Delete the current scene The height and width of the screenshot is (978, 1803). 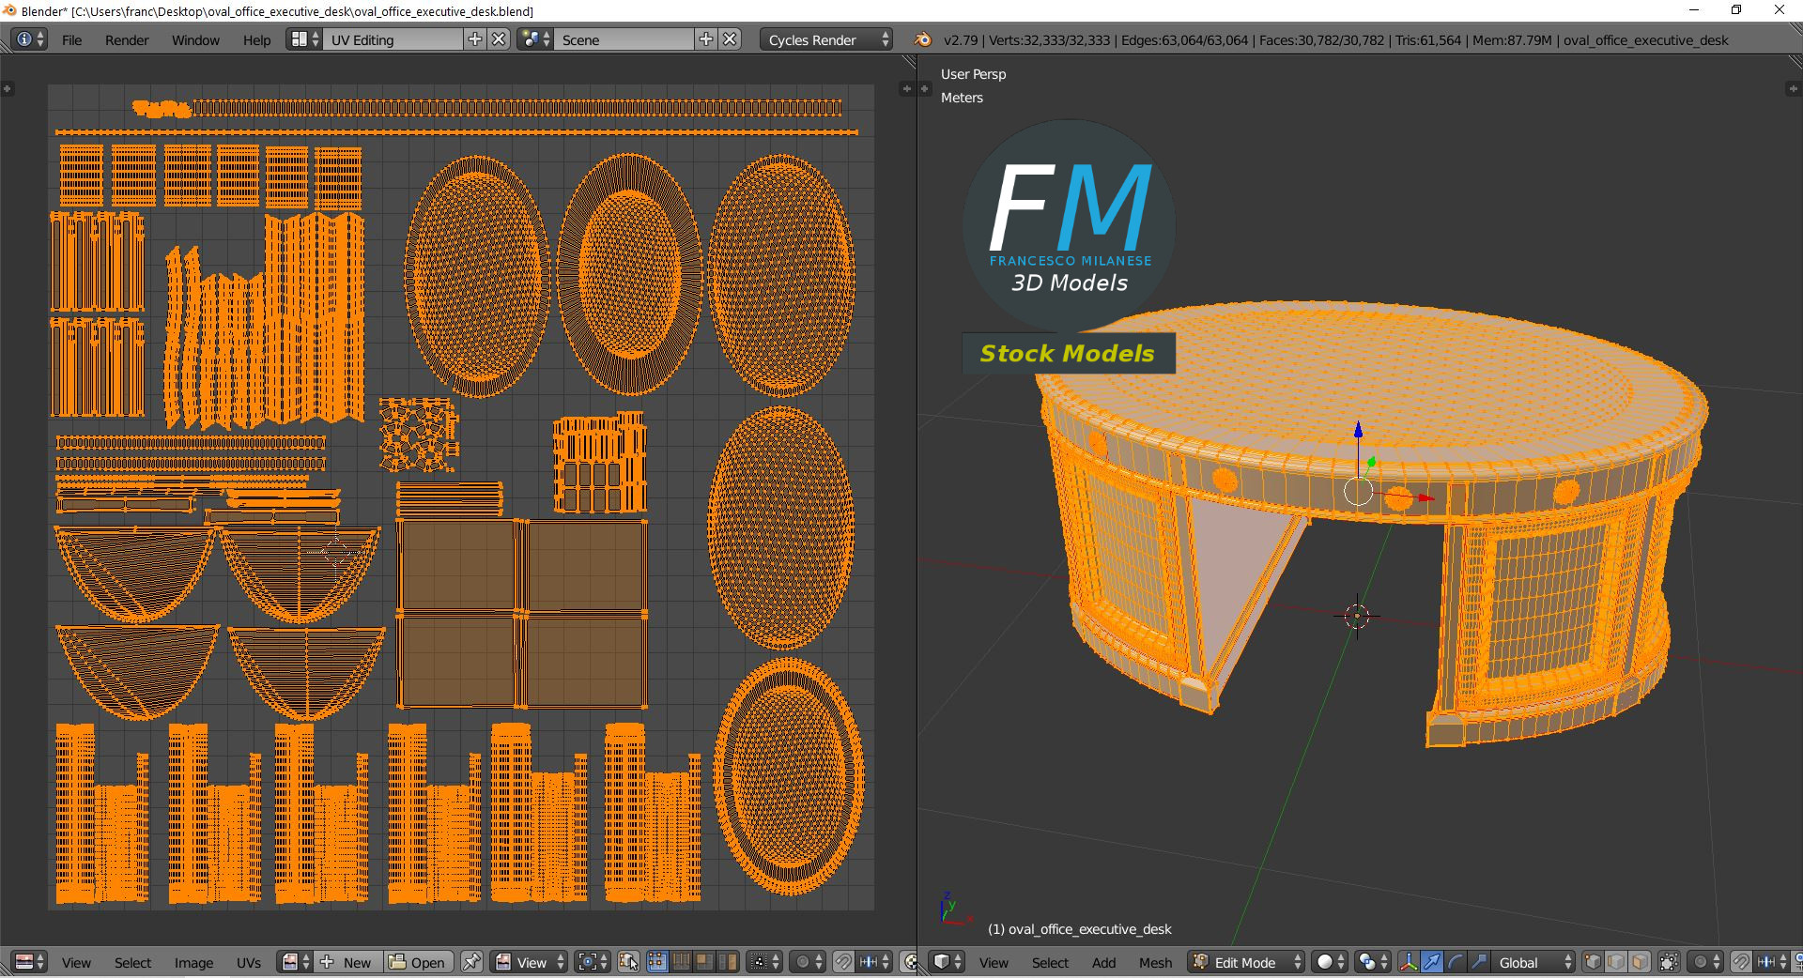click(731, 39)
